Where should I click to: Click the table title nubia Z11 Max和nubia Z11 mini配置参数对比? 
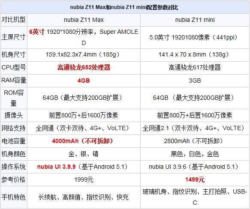pyautogui.click(x=124, y=7)
